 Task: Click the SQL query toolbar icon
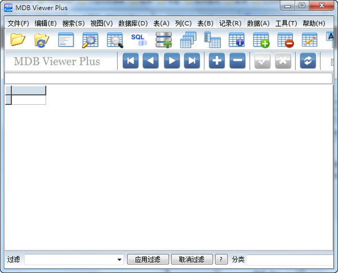coord(139,39)
